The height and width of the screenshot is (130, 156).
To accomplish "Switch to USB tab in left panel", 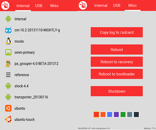I will point(39,6).
